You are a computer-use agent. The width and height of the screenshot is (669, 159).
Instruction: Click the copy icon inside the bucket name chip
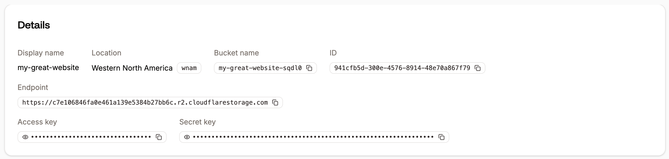tap(309, 68)
